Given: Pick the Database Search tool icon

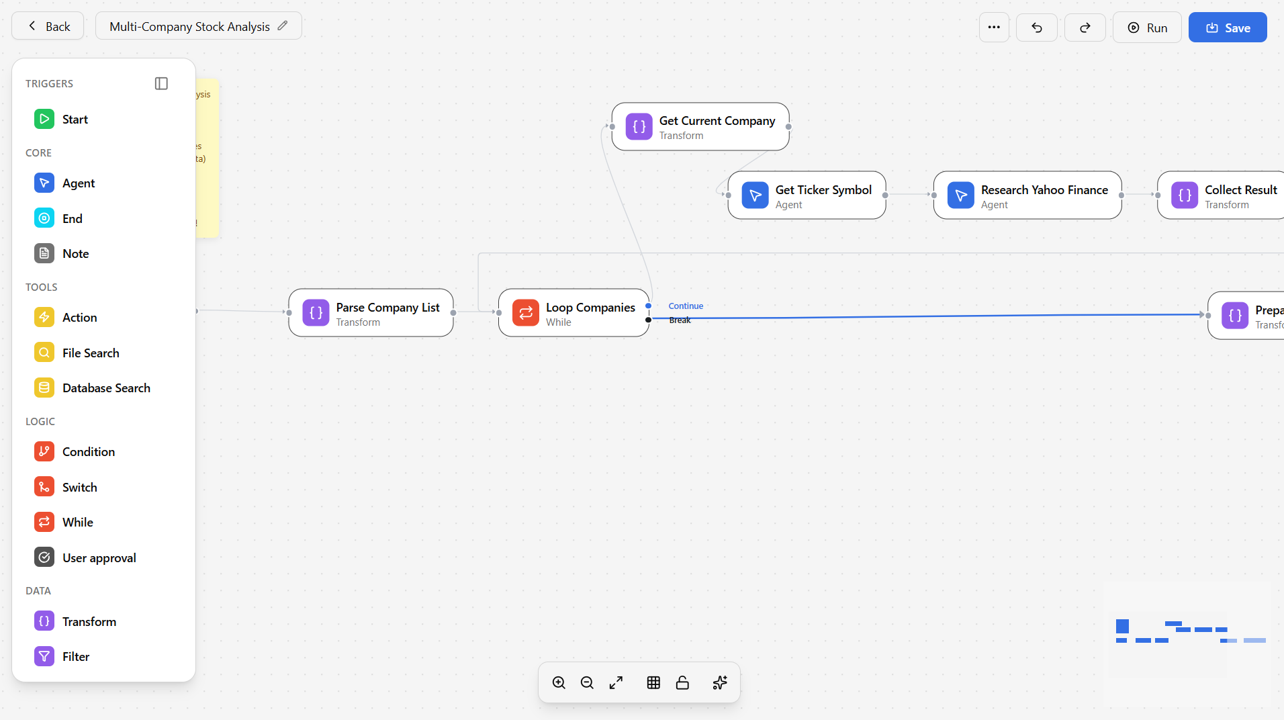Looking at the screenshot, I should coord(44,388).
